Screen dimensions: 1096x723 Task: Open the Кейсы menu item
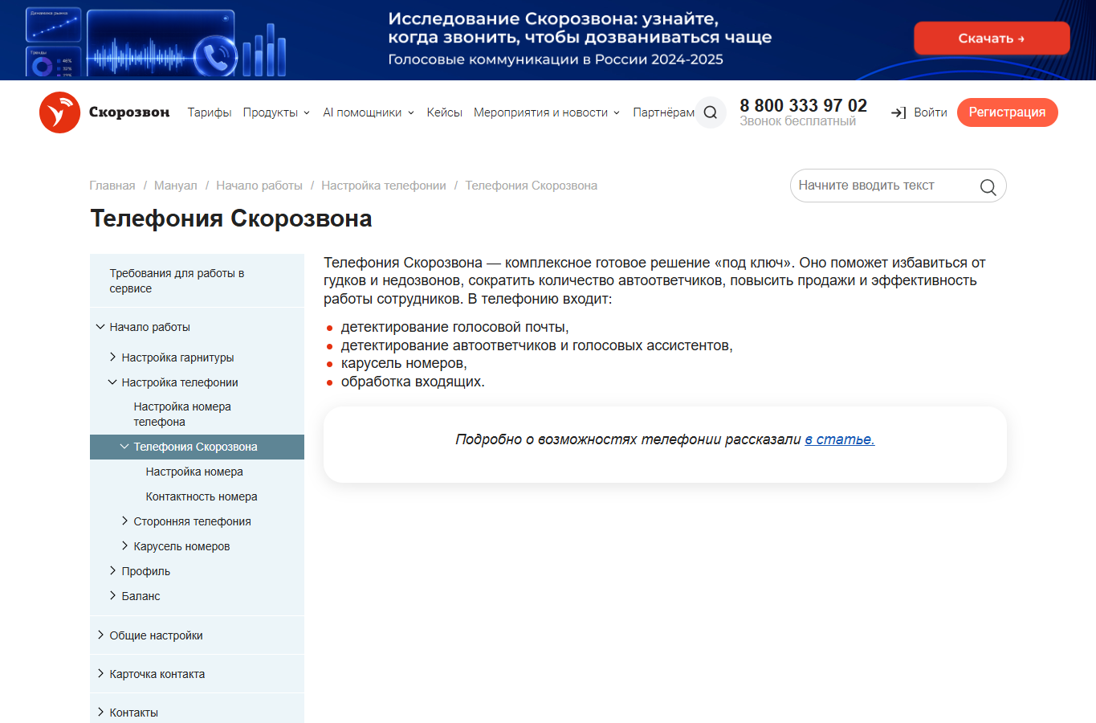[444, 112]
